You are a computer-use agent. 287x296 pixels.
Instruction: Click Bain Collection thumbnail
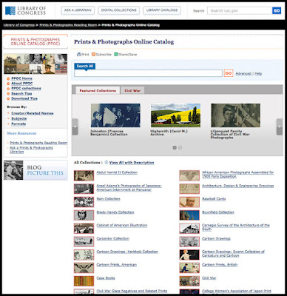point(84,202)
